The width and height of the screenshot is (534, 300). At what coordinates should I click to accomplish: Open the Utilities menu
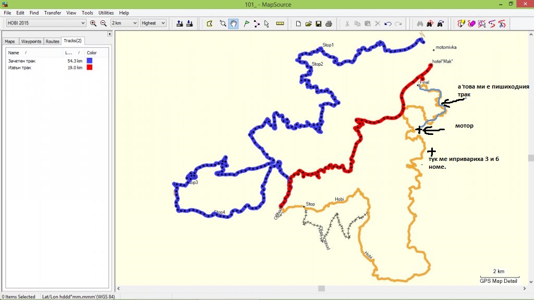106,12
